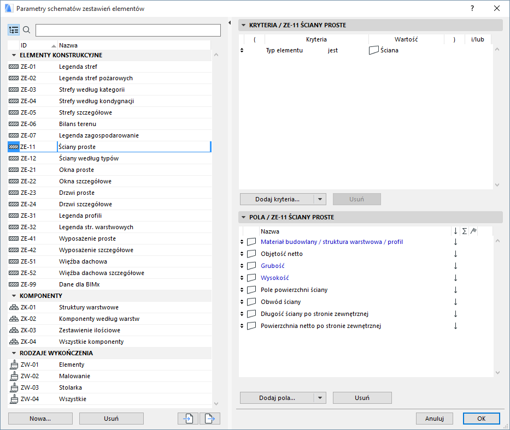Collapse the KRYTERIA panel
Image resolution: width=510 pixels, height=430 pixels.
(244, 25)
